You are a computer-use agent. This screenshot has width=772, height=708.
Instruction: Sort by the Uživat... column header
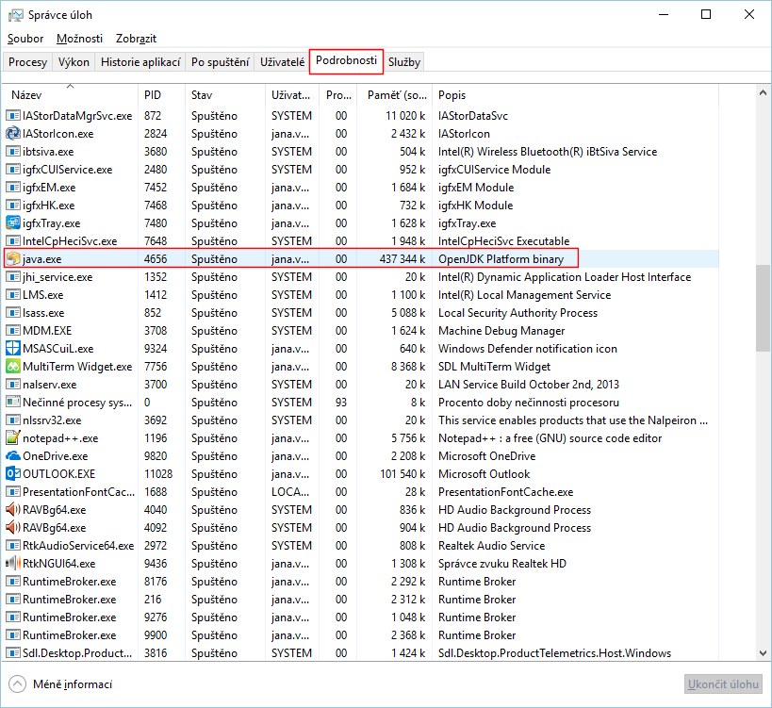coord(292,95)
